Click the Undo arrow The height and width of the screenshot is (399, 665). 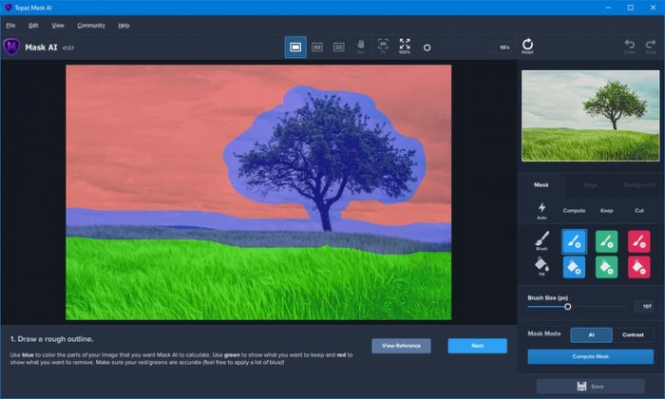tap(629, 46)
